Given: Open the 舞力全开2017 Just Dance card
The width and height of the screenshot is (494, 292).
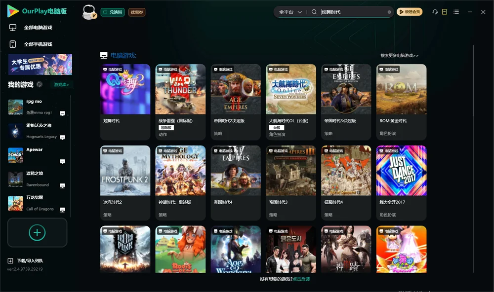Looking at the screenshot, I should tap(401, 183).
